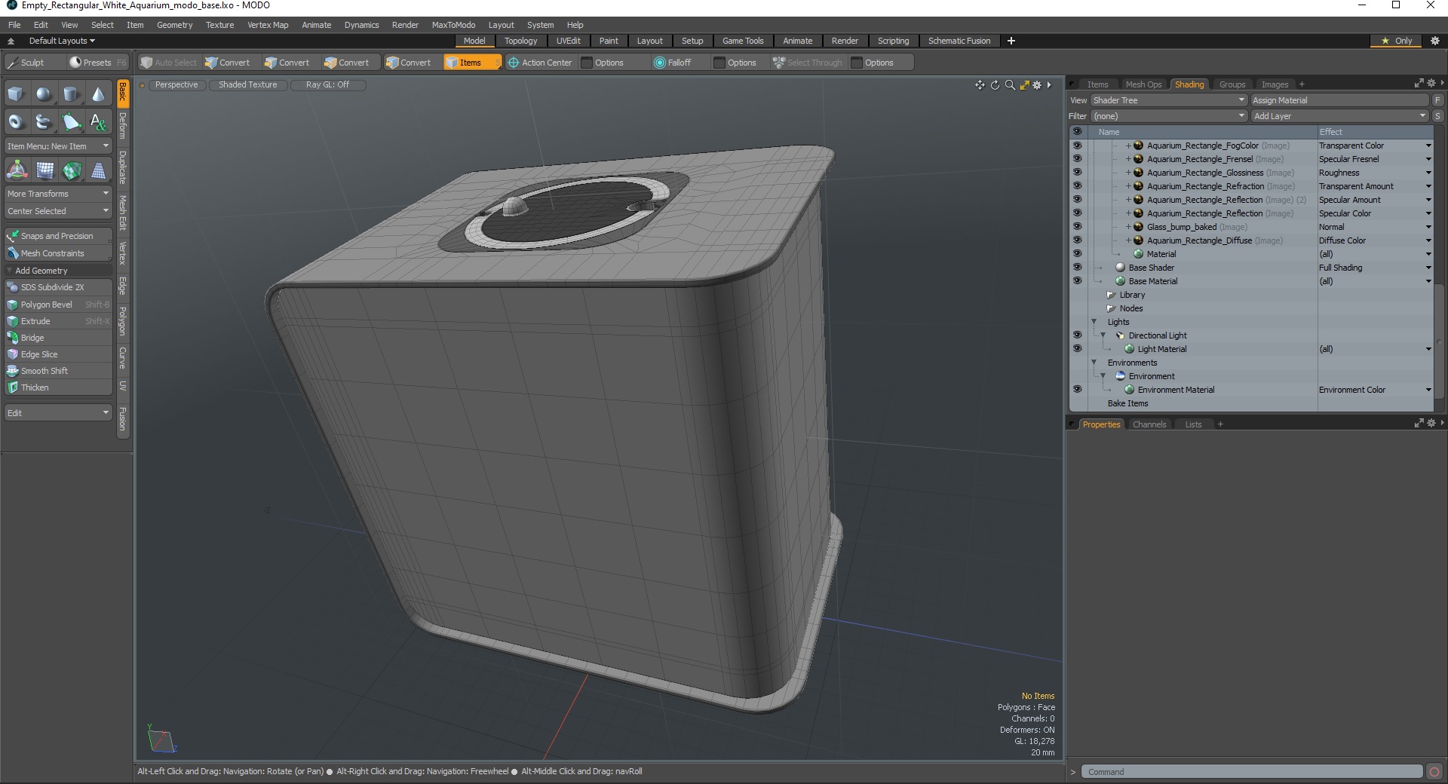Screen dimensions: 1448x784
Task: Activate the Thicken tool
Action: tap(58, 387)
